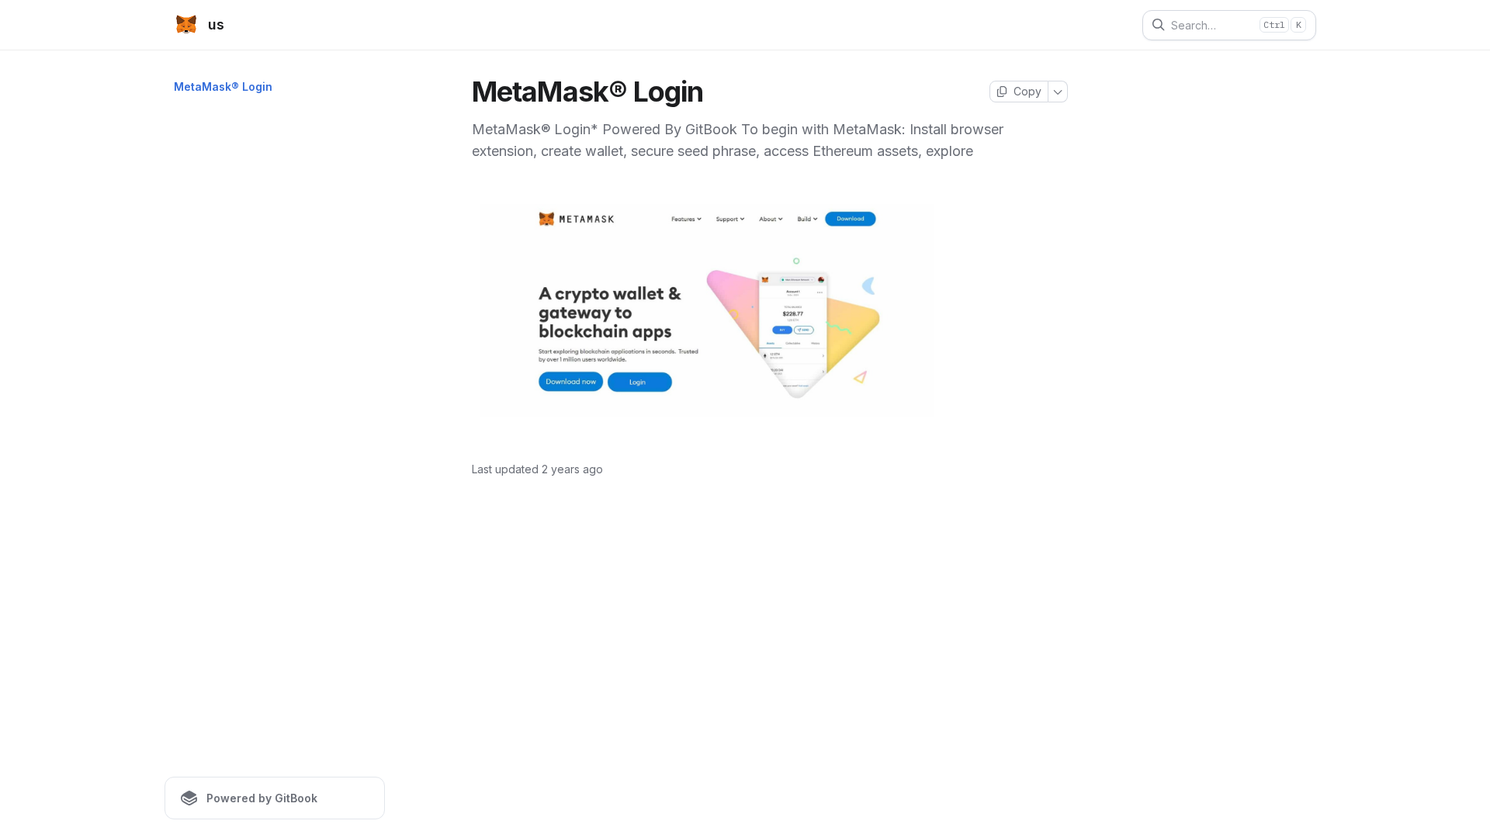This screenshot has height=838, width=1490.
Task: Expand the Copy options dropdown arrow
Action: point(1058,92)
